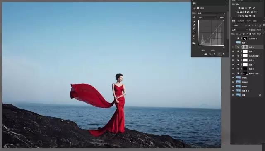
Task: Open the blend mode dropdown (正常)
Action: coord(240,30)
